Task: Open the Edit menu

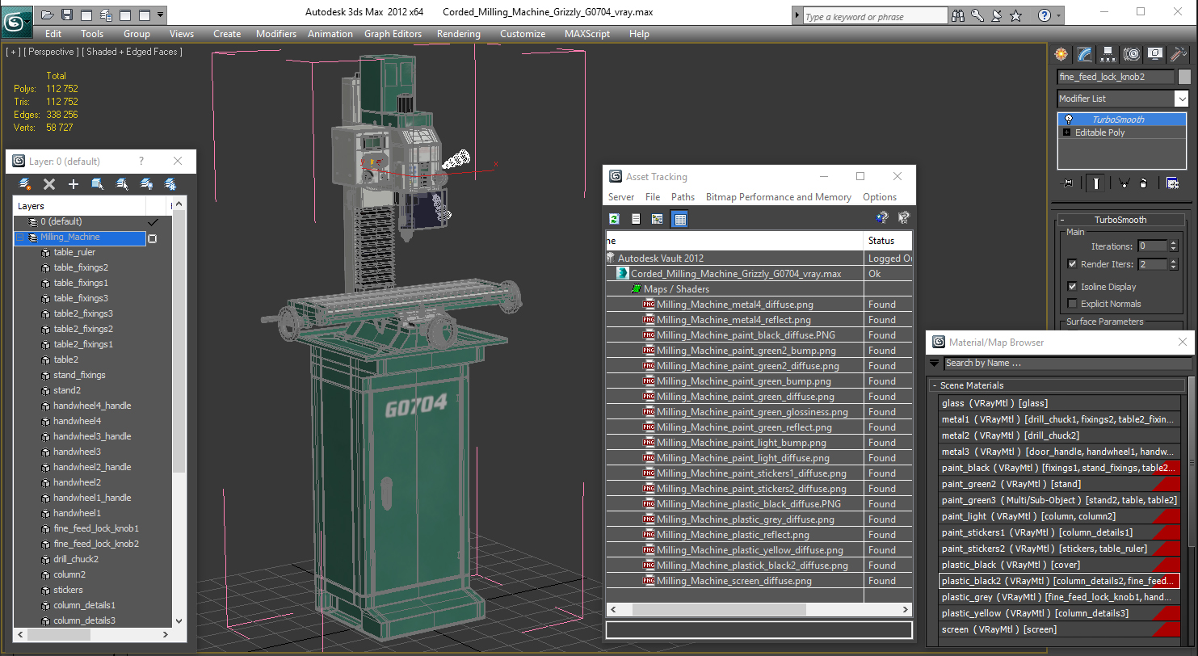Action: pyautogui.click(x=53, y=34)
